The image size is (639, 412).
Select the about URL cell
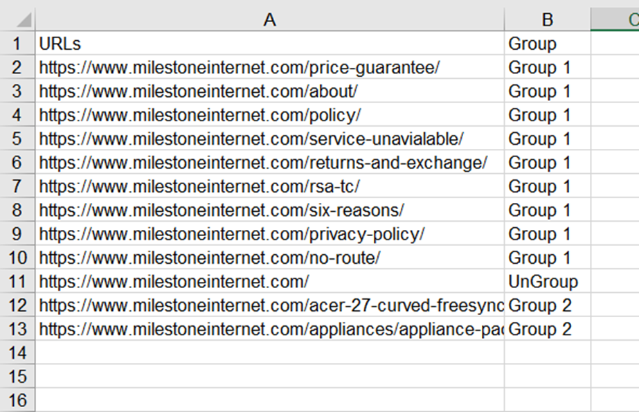click(x=270, y=91)
